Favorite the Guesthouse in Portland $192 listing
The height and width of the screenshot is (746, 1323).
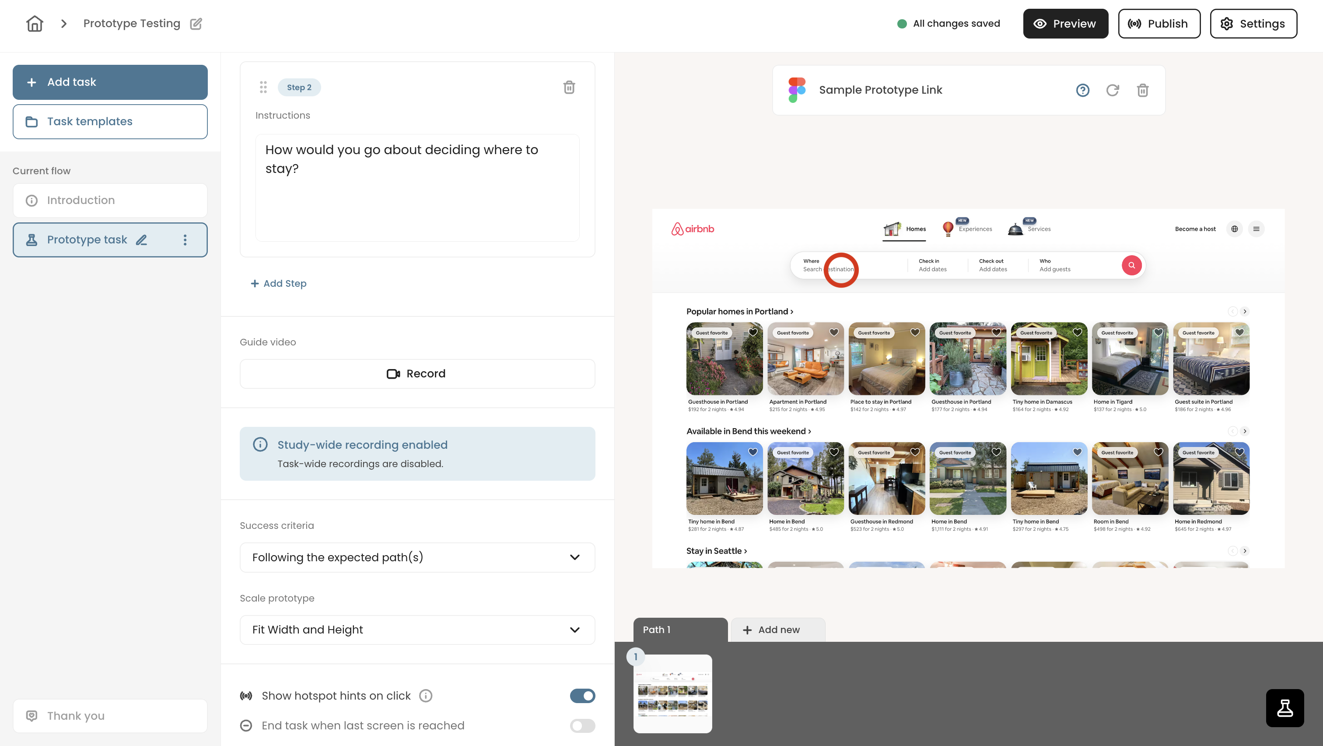pyautogui.click(x=753, y=332)
